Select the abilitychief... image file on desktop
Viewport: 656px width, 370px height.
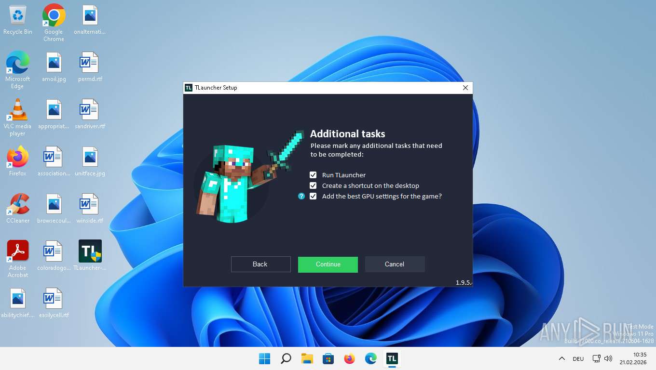click(18, 304)
